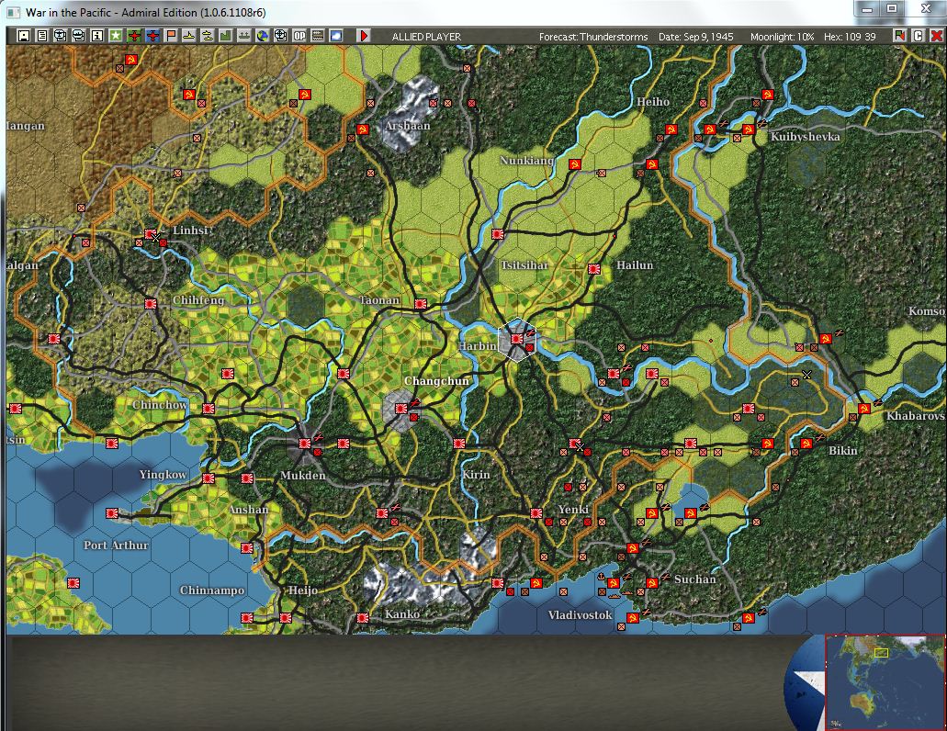Click the single yellow ship toolbar icon

pyautogui.click(x=189, y=36)
